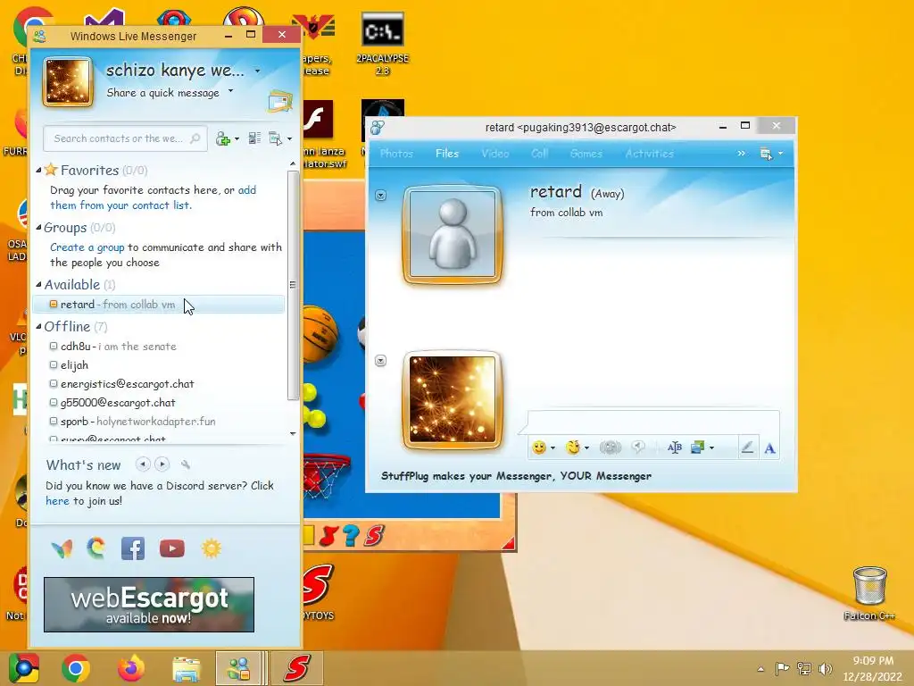Open the show menu icon in chat window
This screenshot has height=686, width=914.
767,154
